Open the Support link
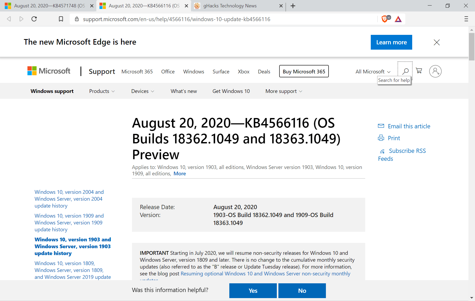The image size is (475, 301). [102, 72]
